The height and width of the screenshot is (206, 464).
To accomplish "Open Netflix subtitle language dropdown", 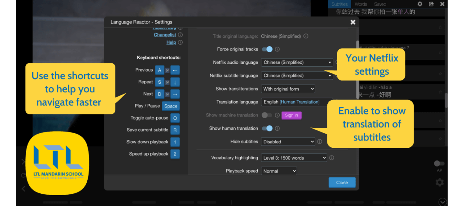I will [x=297, y=76].
